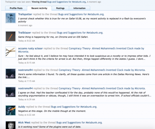Click 'Same thing is happening for me' post text
Screen dimensions: 155x129
tap(53, 37)
